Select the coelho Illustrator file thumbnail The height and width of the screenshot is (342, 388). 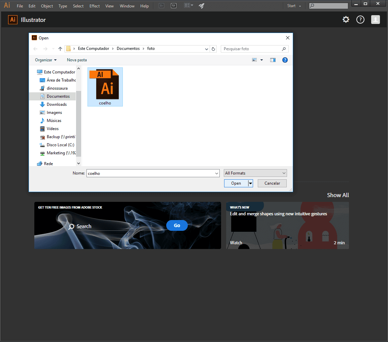(x=105, y=87)
